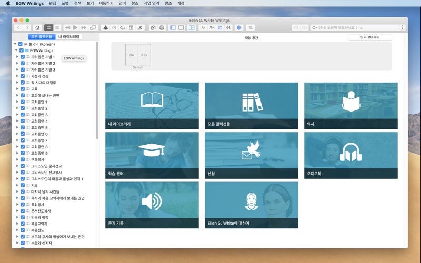Click the 모두 보여주기 button
This screenshot has width=421, height=263.
[370, 37]
